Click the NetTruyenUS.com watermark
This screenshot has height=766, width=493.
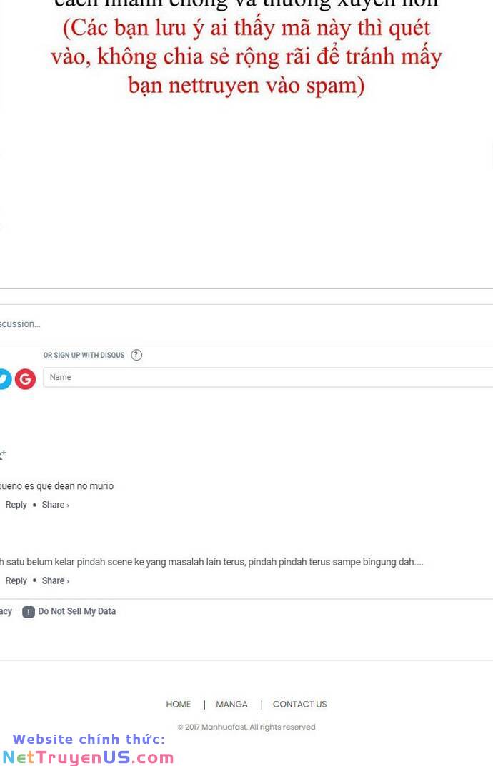88,757
